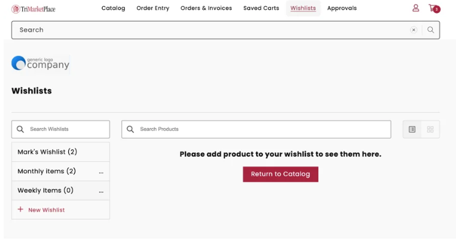The width and height of the screenshot is (456, 245).
Task: Go to the Catalog menu
Action: [x=113, y=9]
